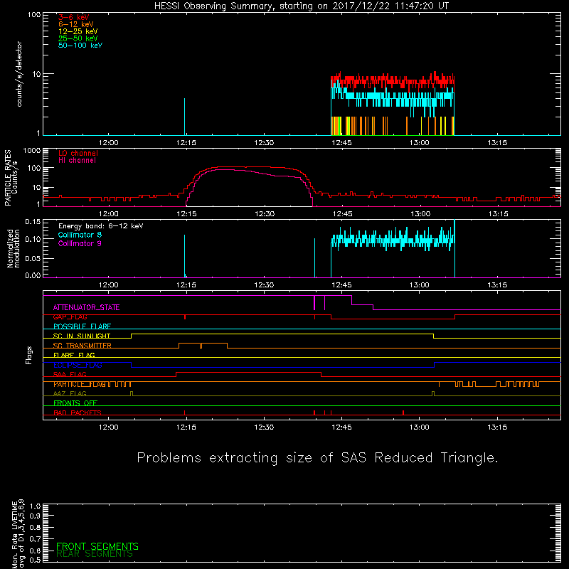This screenshot has height=569, width=569.
Task: Select the 13:15 tick label under flags panel
Action: (x=497, y=427)
